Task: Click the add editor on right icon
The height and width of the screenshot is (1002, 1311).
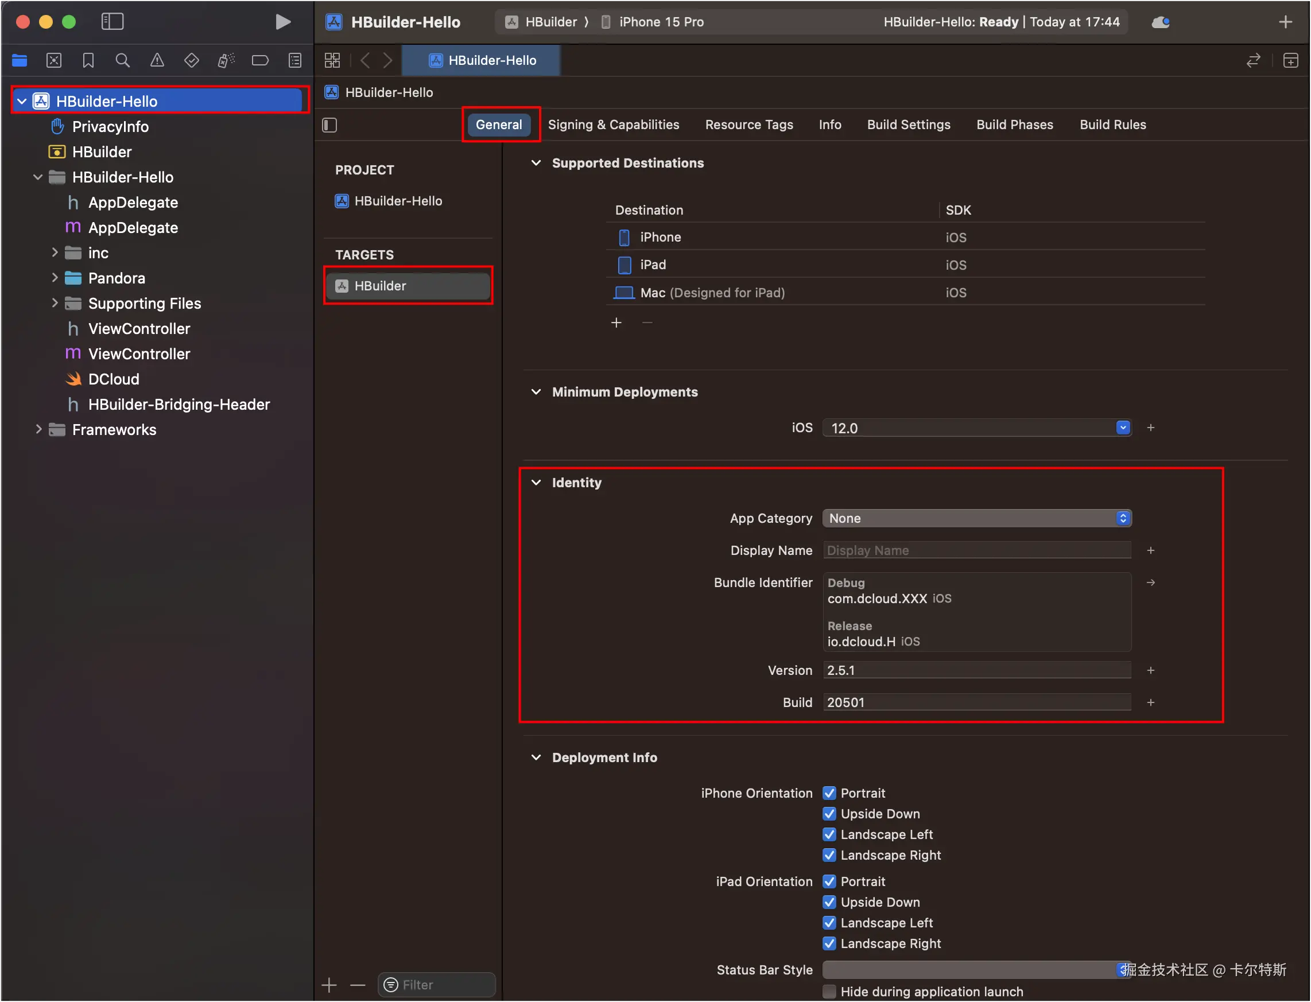Action: pos(1291,60)
